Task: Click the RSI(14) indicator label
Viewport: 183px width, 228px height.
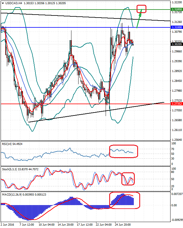Action: coord(7,144)
